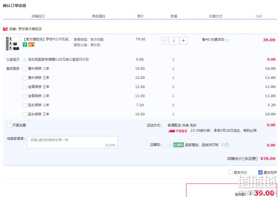Click the 天猫直送 logo

pyautogui.click(x=177, y=131)
